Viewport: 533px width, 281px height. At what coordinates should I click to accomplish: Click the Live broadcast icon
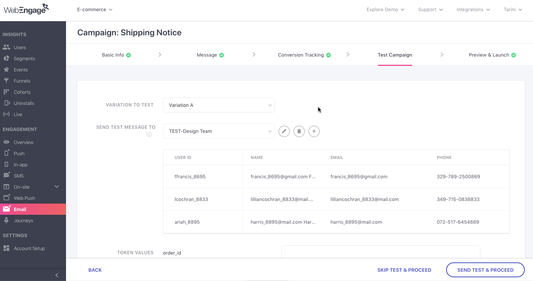[6, 114]
